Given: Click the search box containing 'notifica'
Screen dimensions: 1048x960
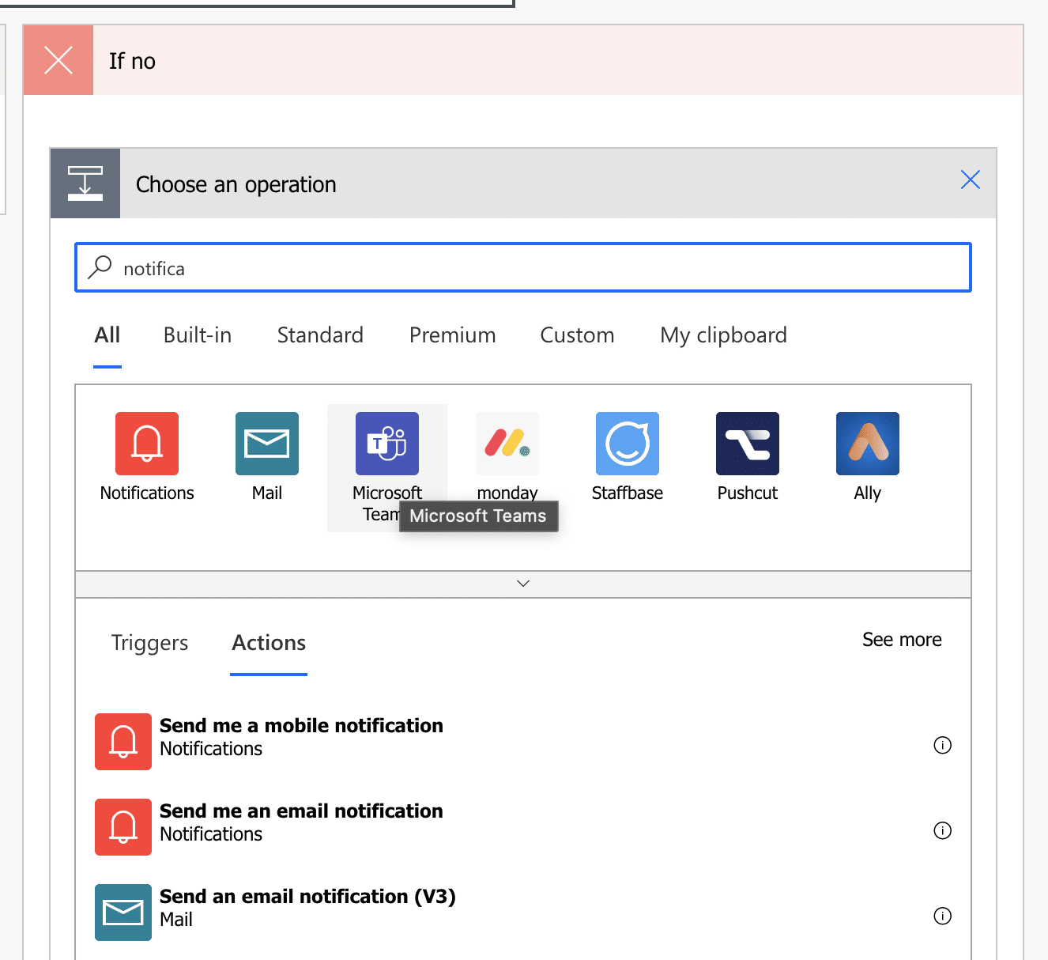Looking at the screenshot, I should coord(537,268).
